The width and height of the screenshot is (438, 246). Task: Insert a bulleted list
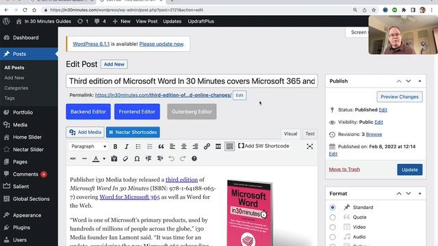point(138,146)
